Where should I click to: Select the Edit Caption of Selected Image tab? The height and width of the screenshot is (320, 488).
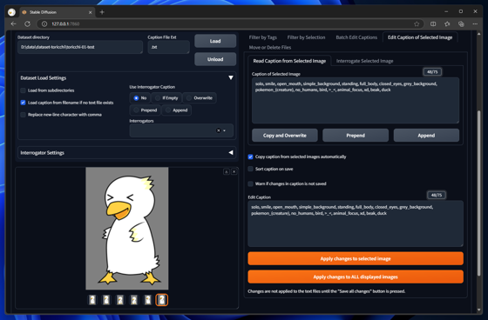pyautogui.click(x=420, y=37)
